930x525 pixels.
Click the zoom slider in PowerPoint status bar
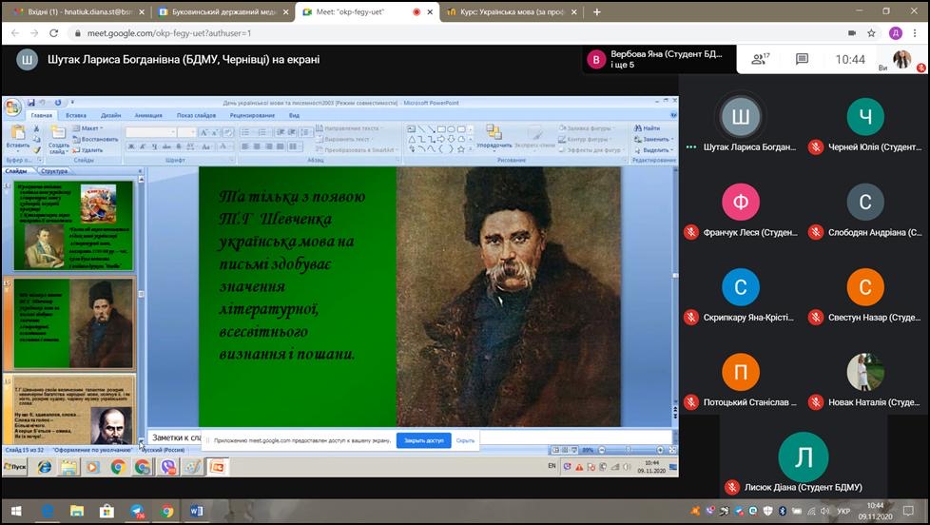[630, 450]
